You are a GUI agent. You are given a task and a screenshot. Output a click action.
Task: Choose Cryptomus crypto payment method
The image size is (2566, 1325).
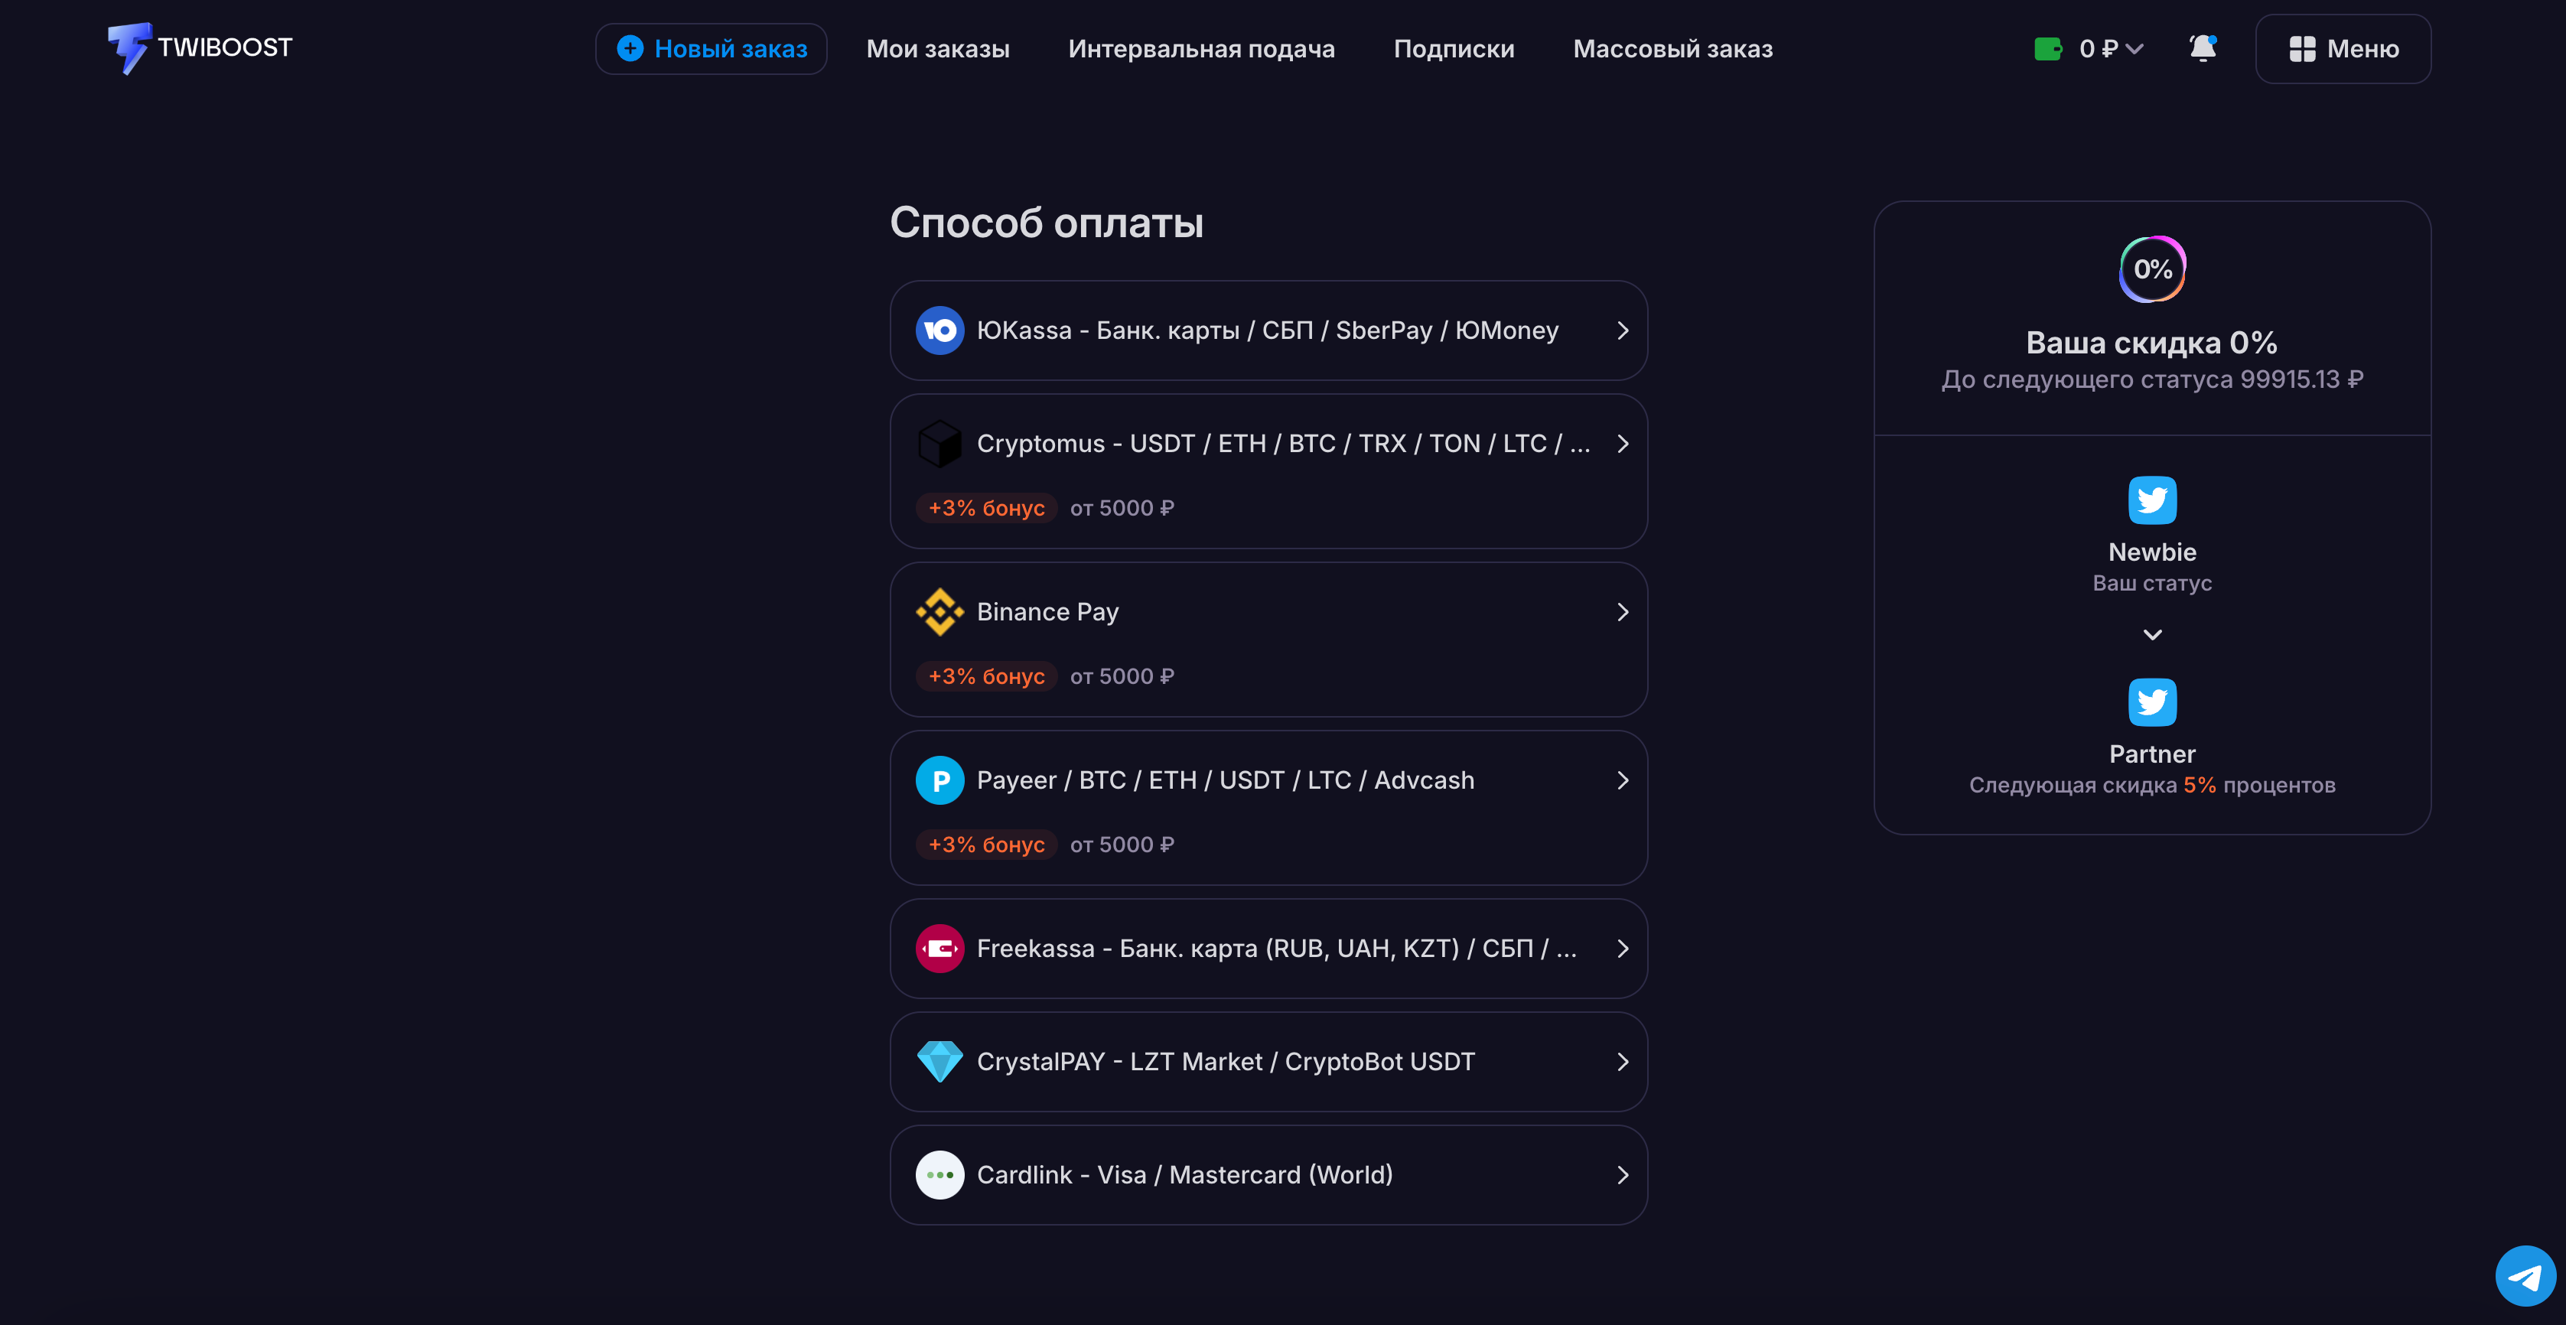tap(1268, 471)
